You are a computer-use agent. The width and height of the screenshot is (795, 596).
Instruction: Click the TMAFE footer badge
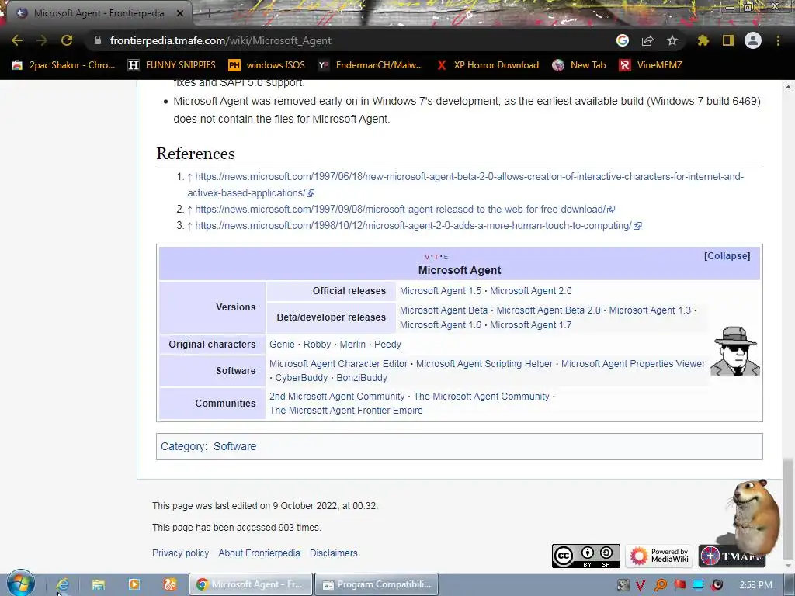(731, 556)
